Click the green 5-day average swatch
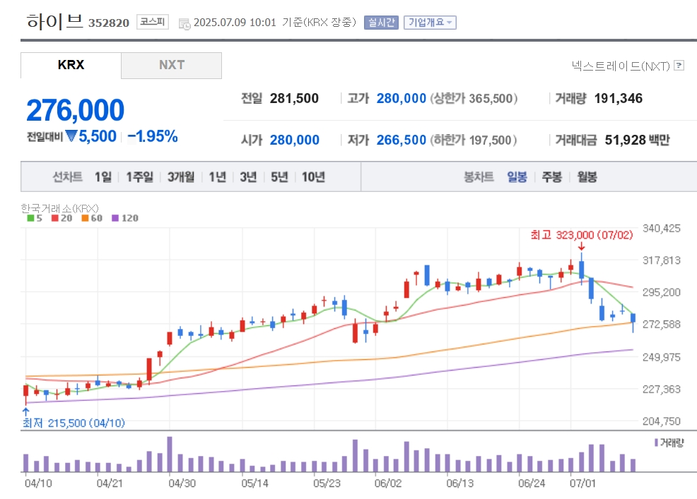This screenshot has width=697, height=499. click(30, 218)
